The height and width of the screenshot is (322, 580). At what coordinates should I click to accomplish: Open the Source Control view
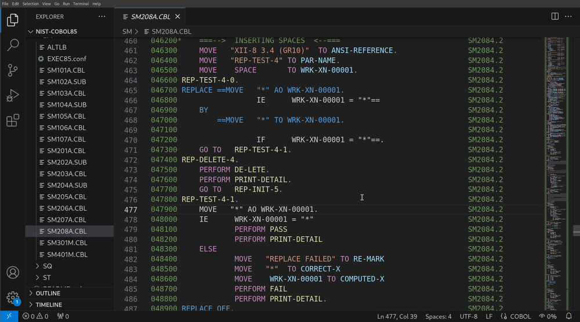click(13, 70)
